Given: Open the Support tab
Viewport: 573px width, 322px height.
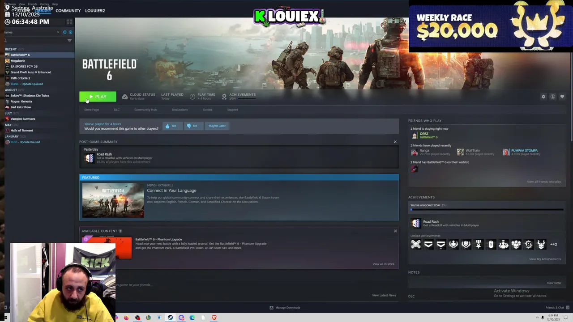Looking at the screenshot, I should click(232, 110).
